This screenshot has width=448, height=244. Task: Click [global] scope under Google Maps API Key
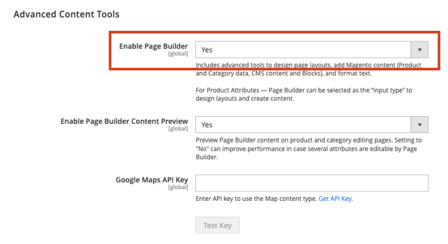tap(178, 187)
